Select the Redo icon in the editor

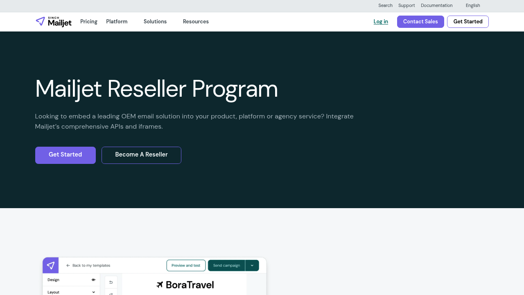[x=111, y=293]
